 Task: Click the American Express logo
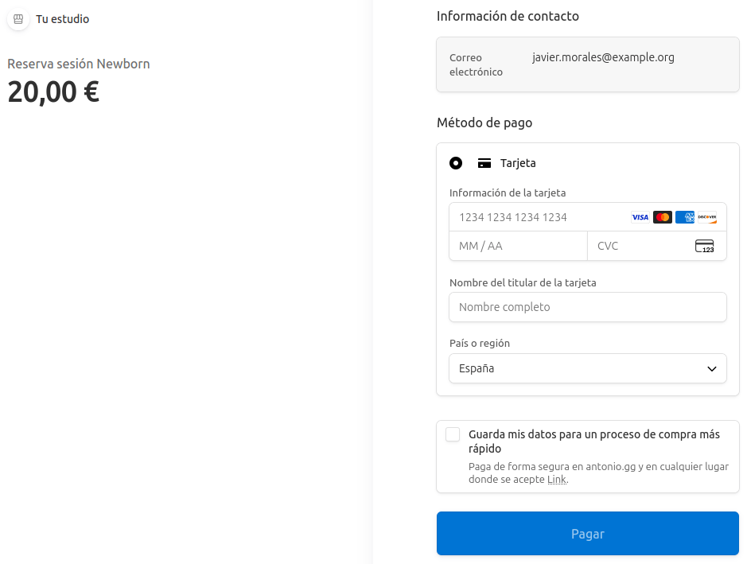pos(684,217)
